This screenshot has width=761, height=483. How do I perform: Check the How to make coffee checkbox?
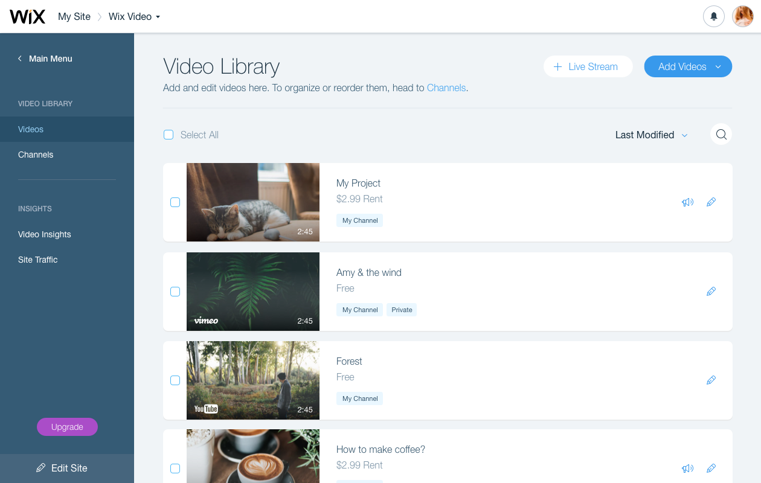175,469
